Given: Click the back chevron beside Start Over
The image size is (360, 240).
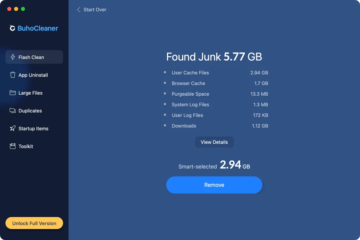Looking at the screenshot, I should tap(79, 10).
